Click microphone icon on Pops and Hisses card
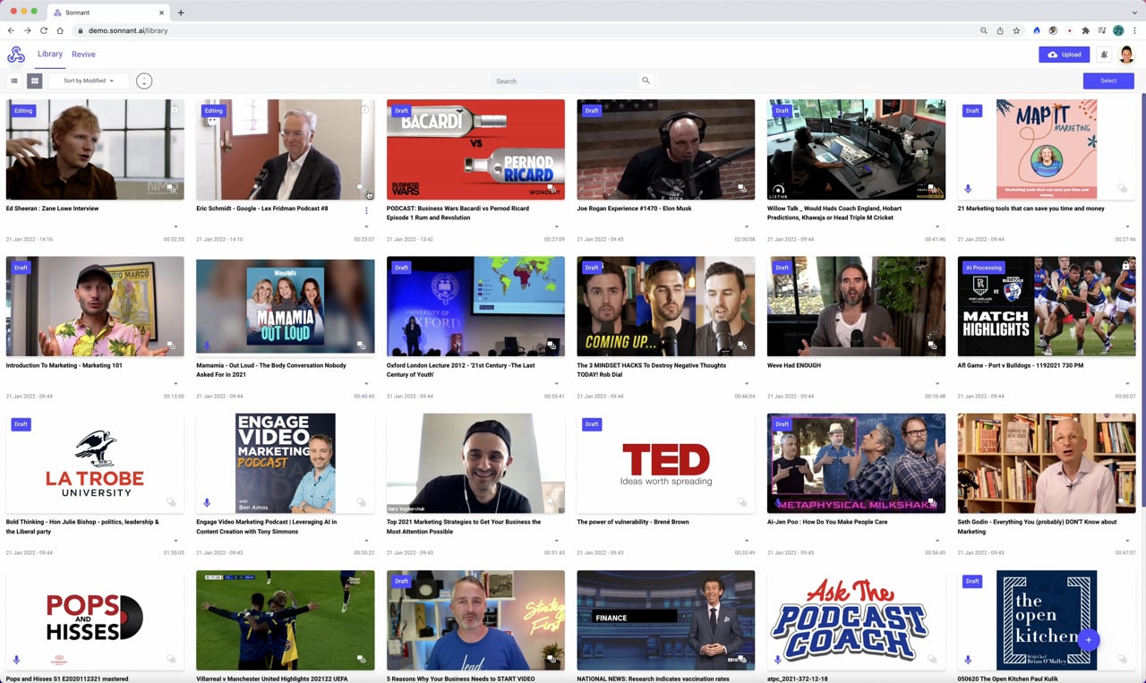Screen dimensions: 1146x683 (x=16, y=660)
